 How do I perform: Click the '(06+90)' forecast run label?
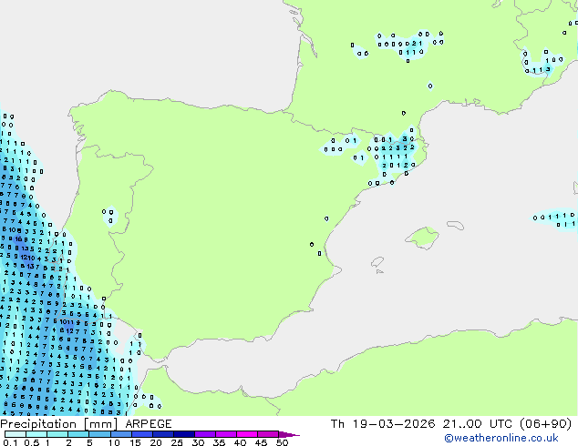(545, 424)
